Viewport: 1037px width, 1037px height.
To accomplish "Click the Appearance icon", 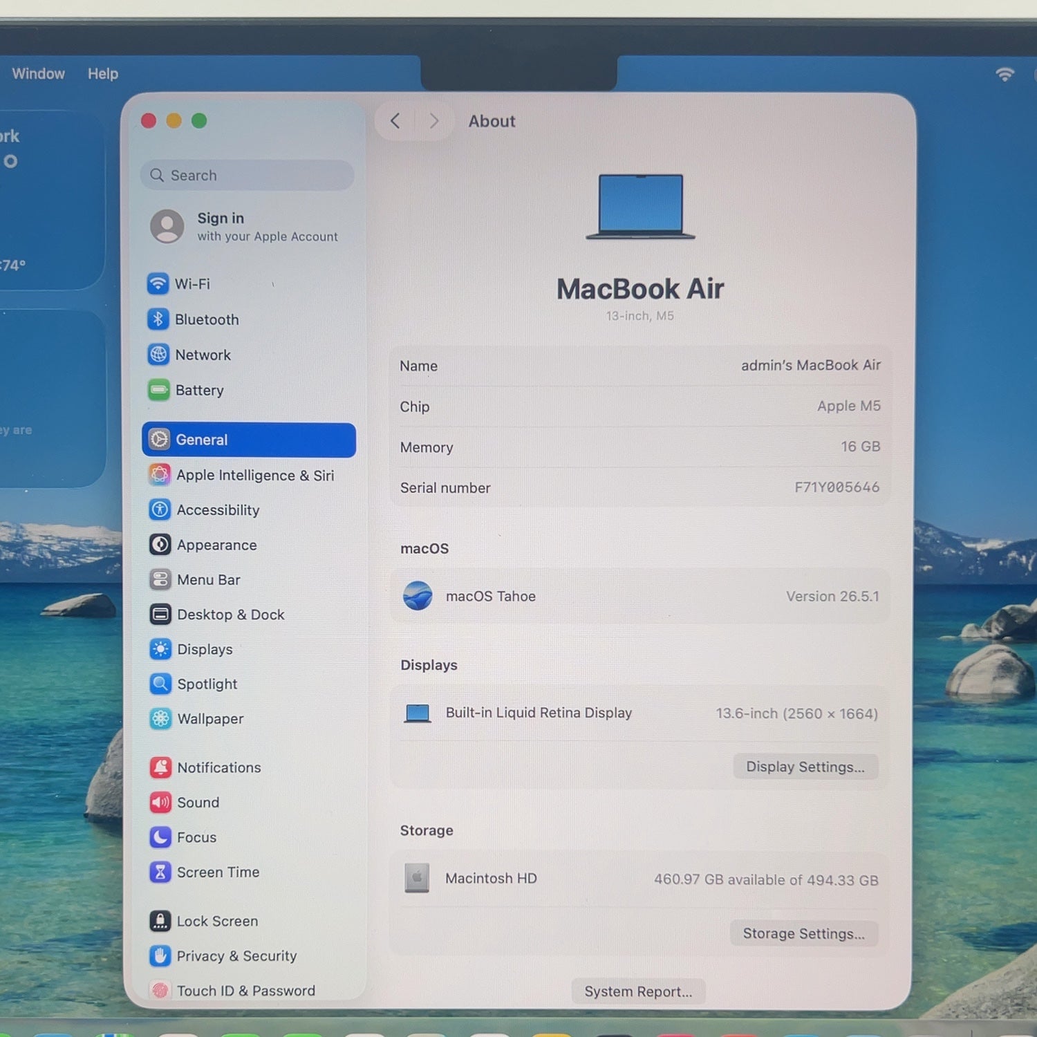I will (160, 545).
